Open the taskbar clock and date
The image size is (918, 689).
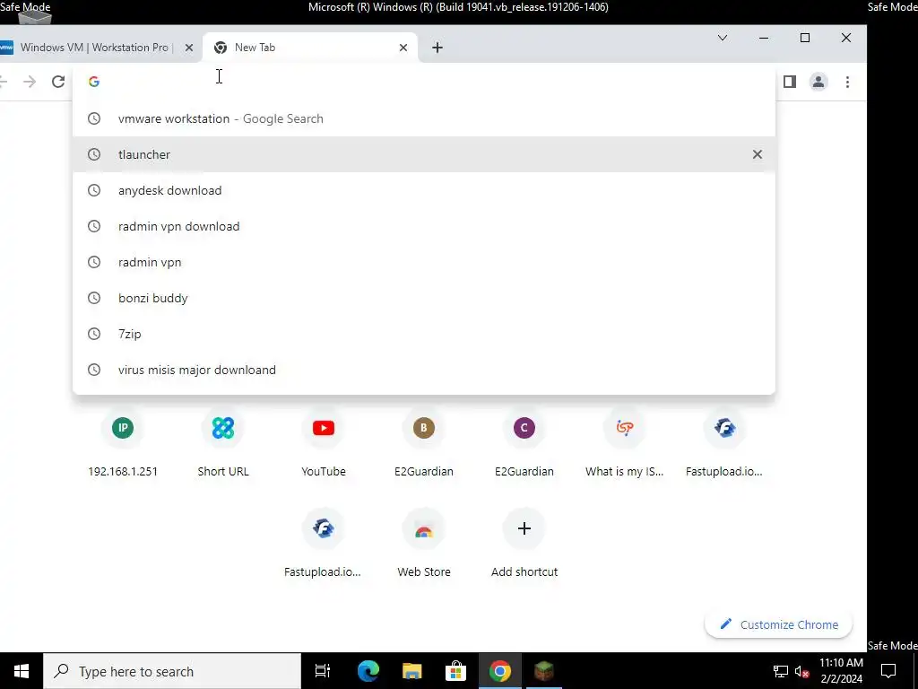(841, 671)
